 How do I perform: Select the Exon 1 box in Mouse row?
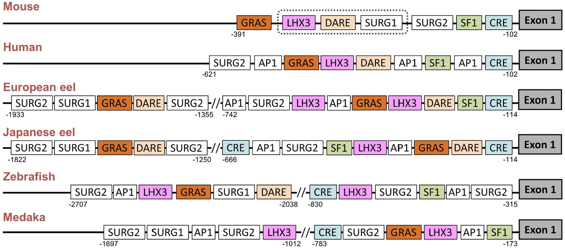540,20
